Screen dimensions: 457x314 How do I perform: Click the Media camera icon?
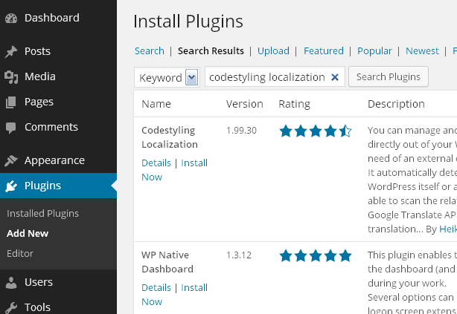coord(11,77)
